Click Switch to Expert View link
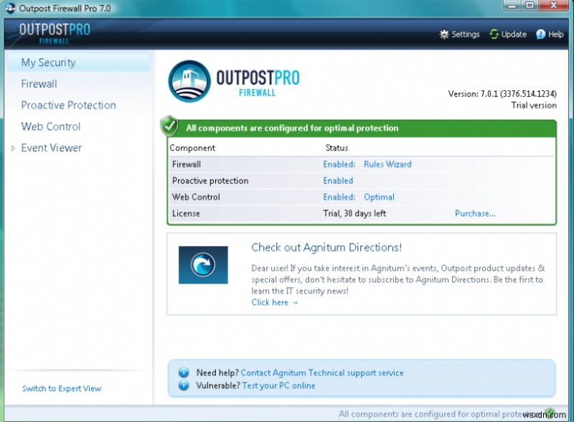 pyautogui.click(x=62, y=389)
